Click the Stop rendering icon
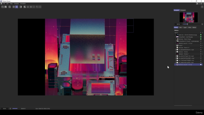204x115 pixels. coord(10,7)
